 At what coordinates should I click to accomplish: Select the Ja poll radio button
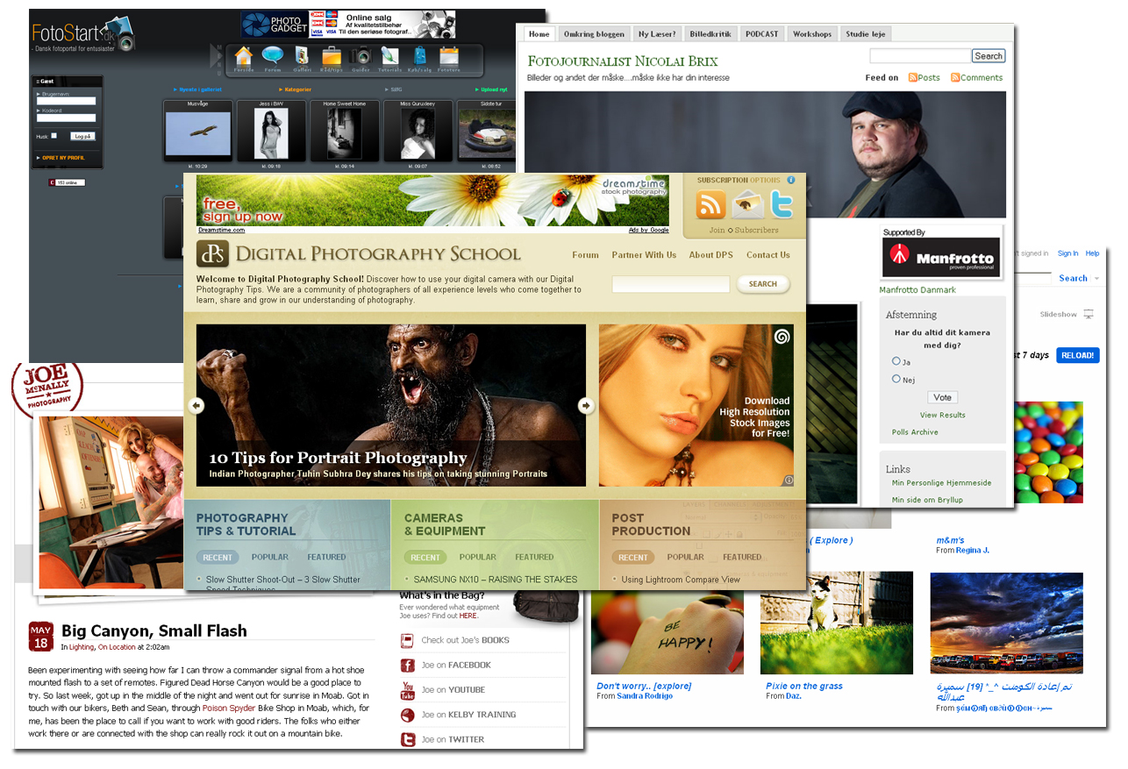pos(896,361)
